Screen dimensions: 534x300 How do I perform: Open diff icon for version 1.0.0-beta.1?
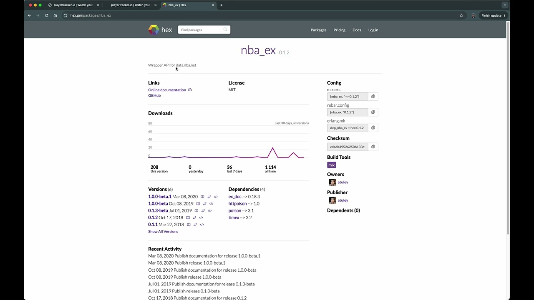(209, 197)
